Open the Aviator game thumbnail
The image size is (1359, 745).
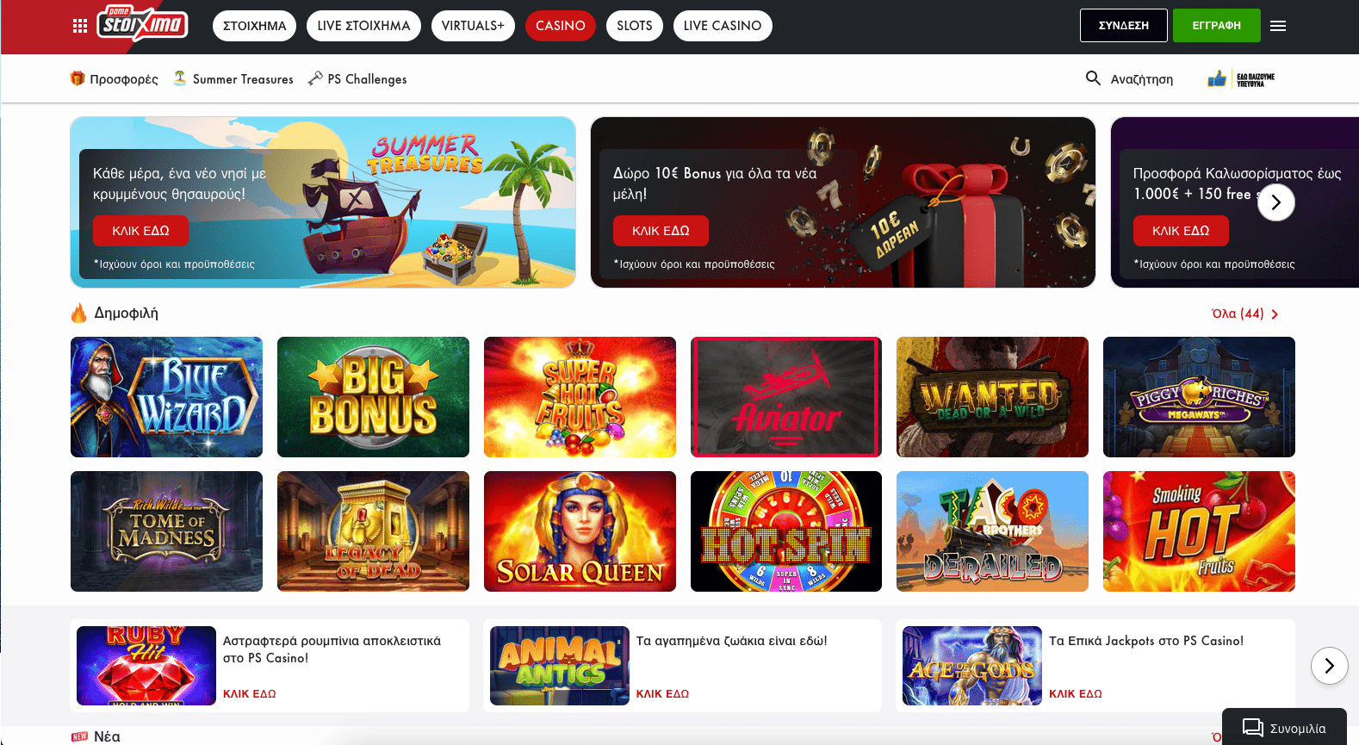point(786,397)
